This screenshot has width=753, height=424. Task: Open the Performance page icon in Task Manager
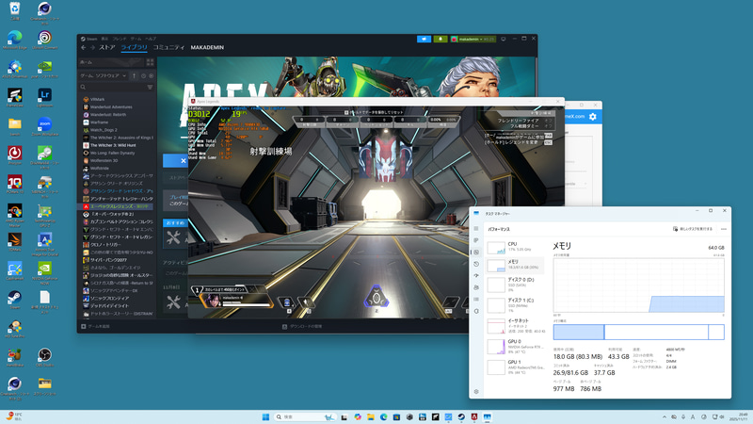(476, 253)
